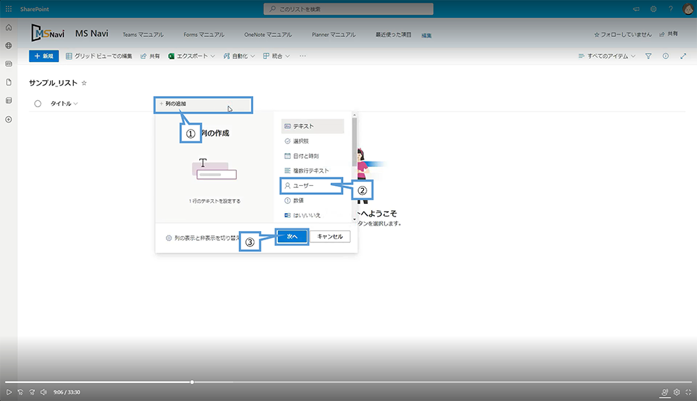Open Teams マニュアル navigation tab
Image resolution: width=697 pixels, height=401 pixels.
143,35
